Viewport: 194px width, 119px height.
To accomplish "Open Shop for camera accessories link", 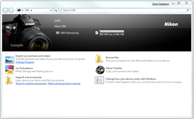I will (31, 83).
